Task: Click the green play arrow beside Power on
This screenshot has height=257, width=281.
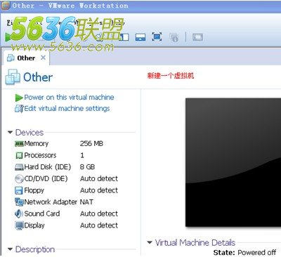Action: click(x=19, y=98)
